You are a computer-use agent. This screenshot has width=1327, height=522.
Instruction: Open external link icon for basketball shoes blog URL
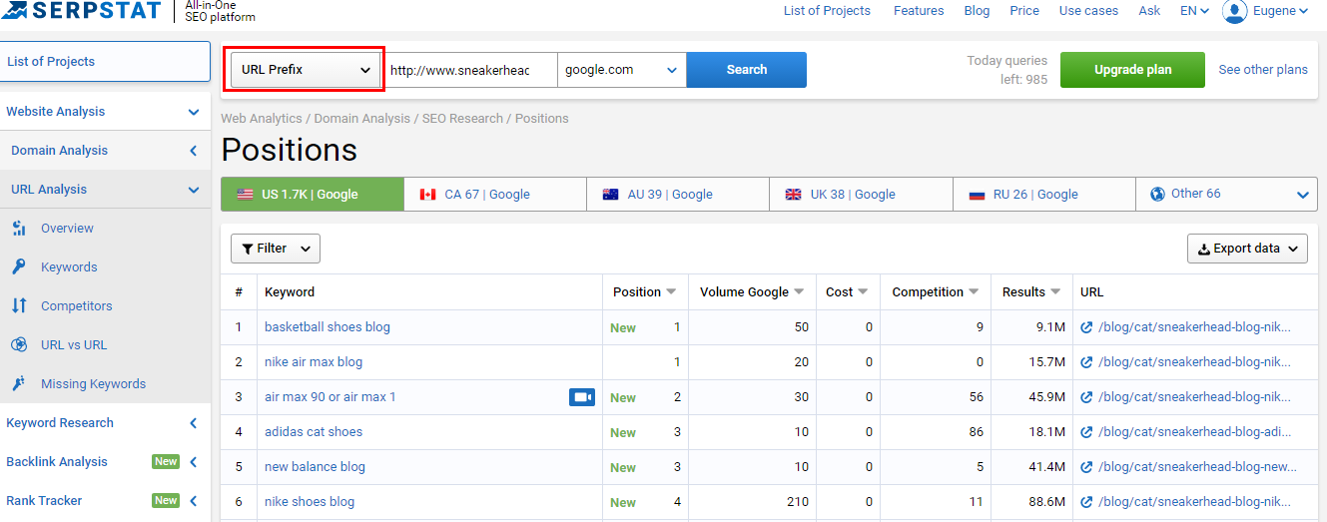[x=1086, y=327]
